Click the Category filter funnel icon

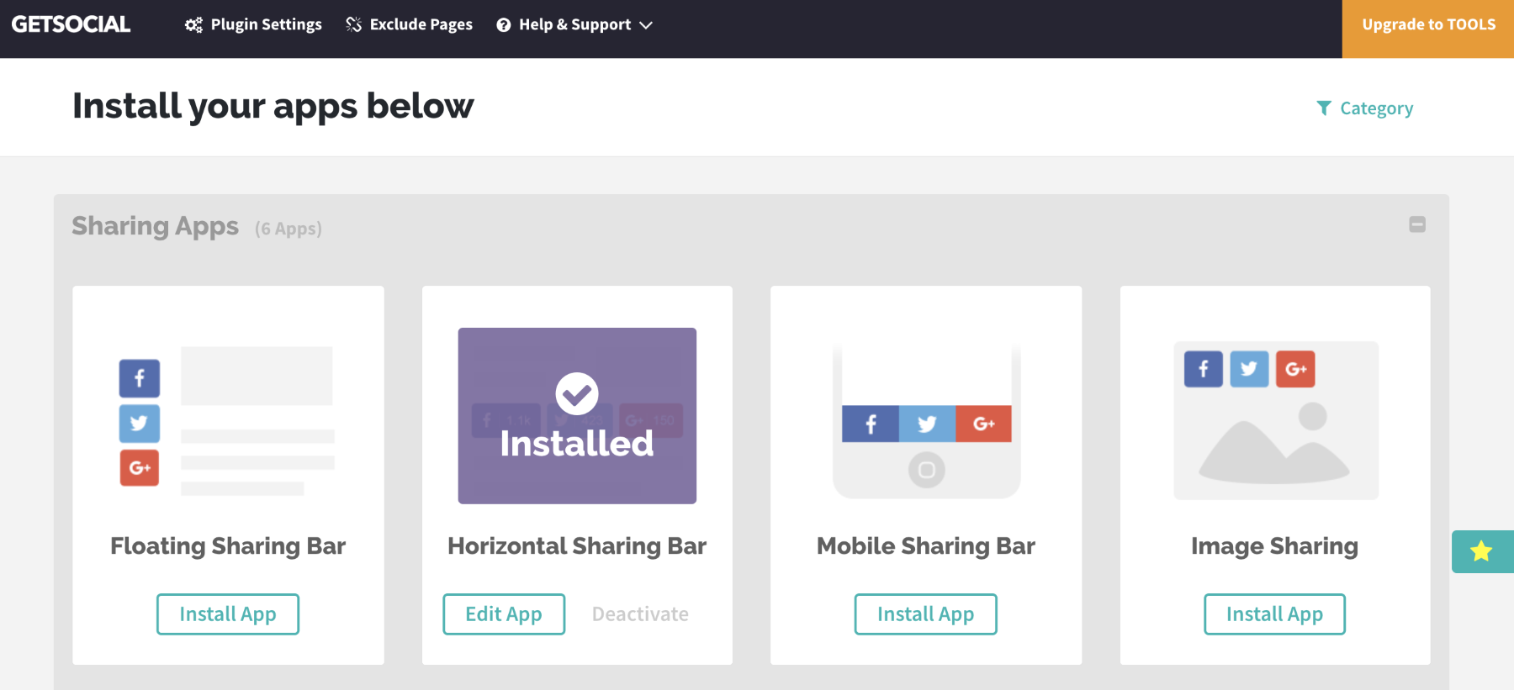click(x=1324, y=108)
